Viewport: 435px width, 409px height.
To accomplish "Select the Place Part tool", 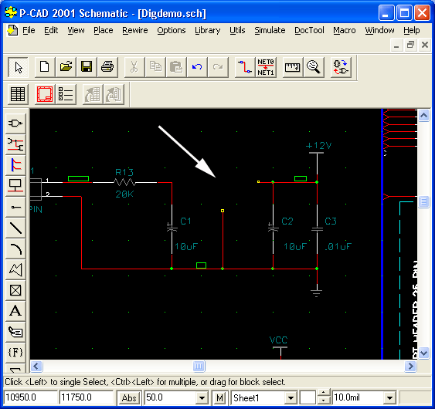I will pyautogui.click(x=15, y=123).
